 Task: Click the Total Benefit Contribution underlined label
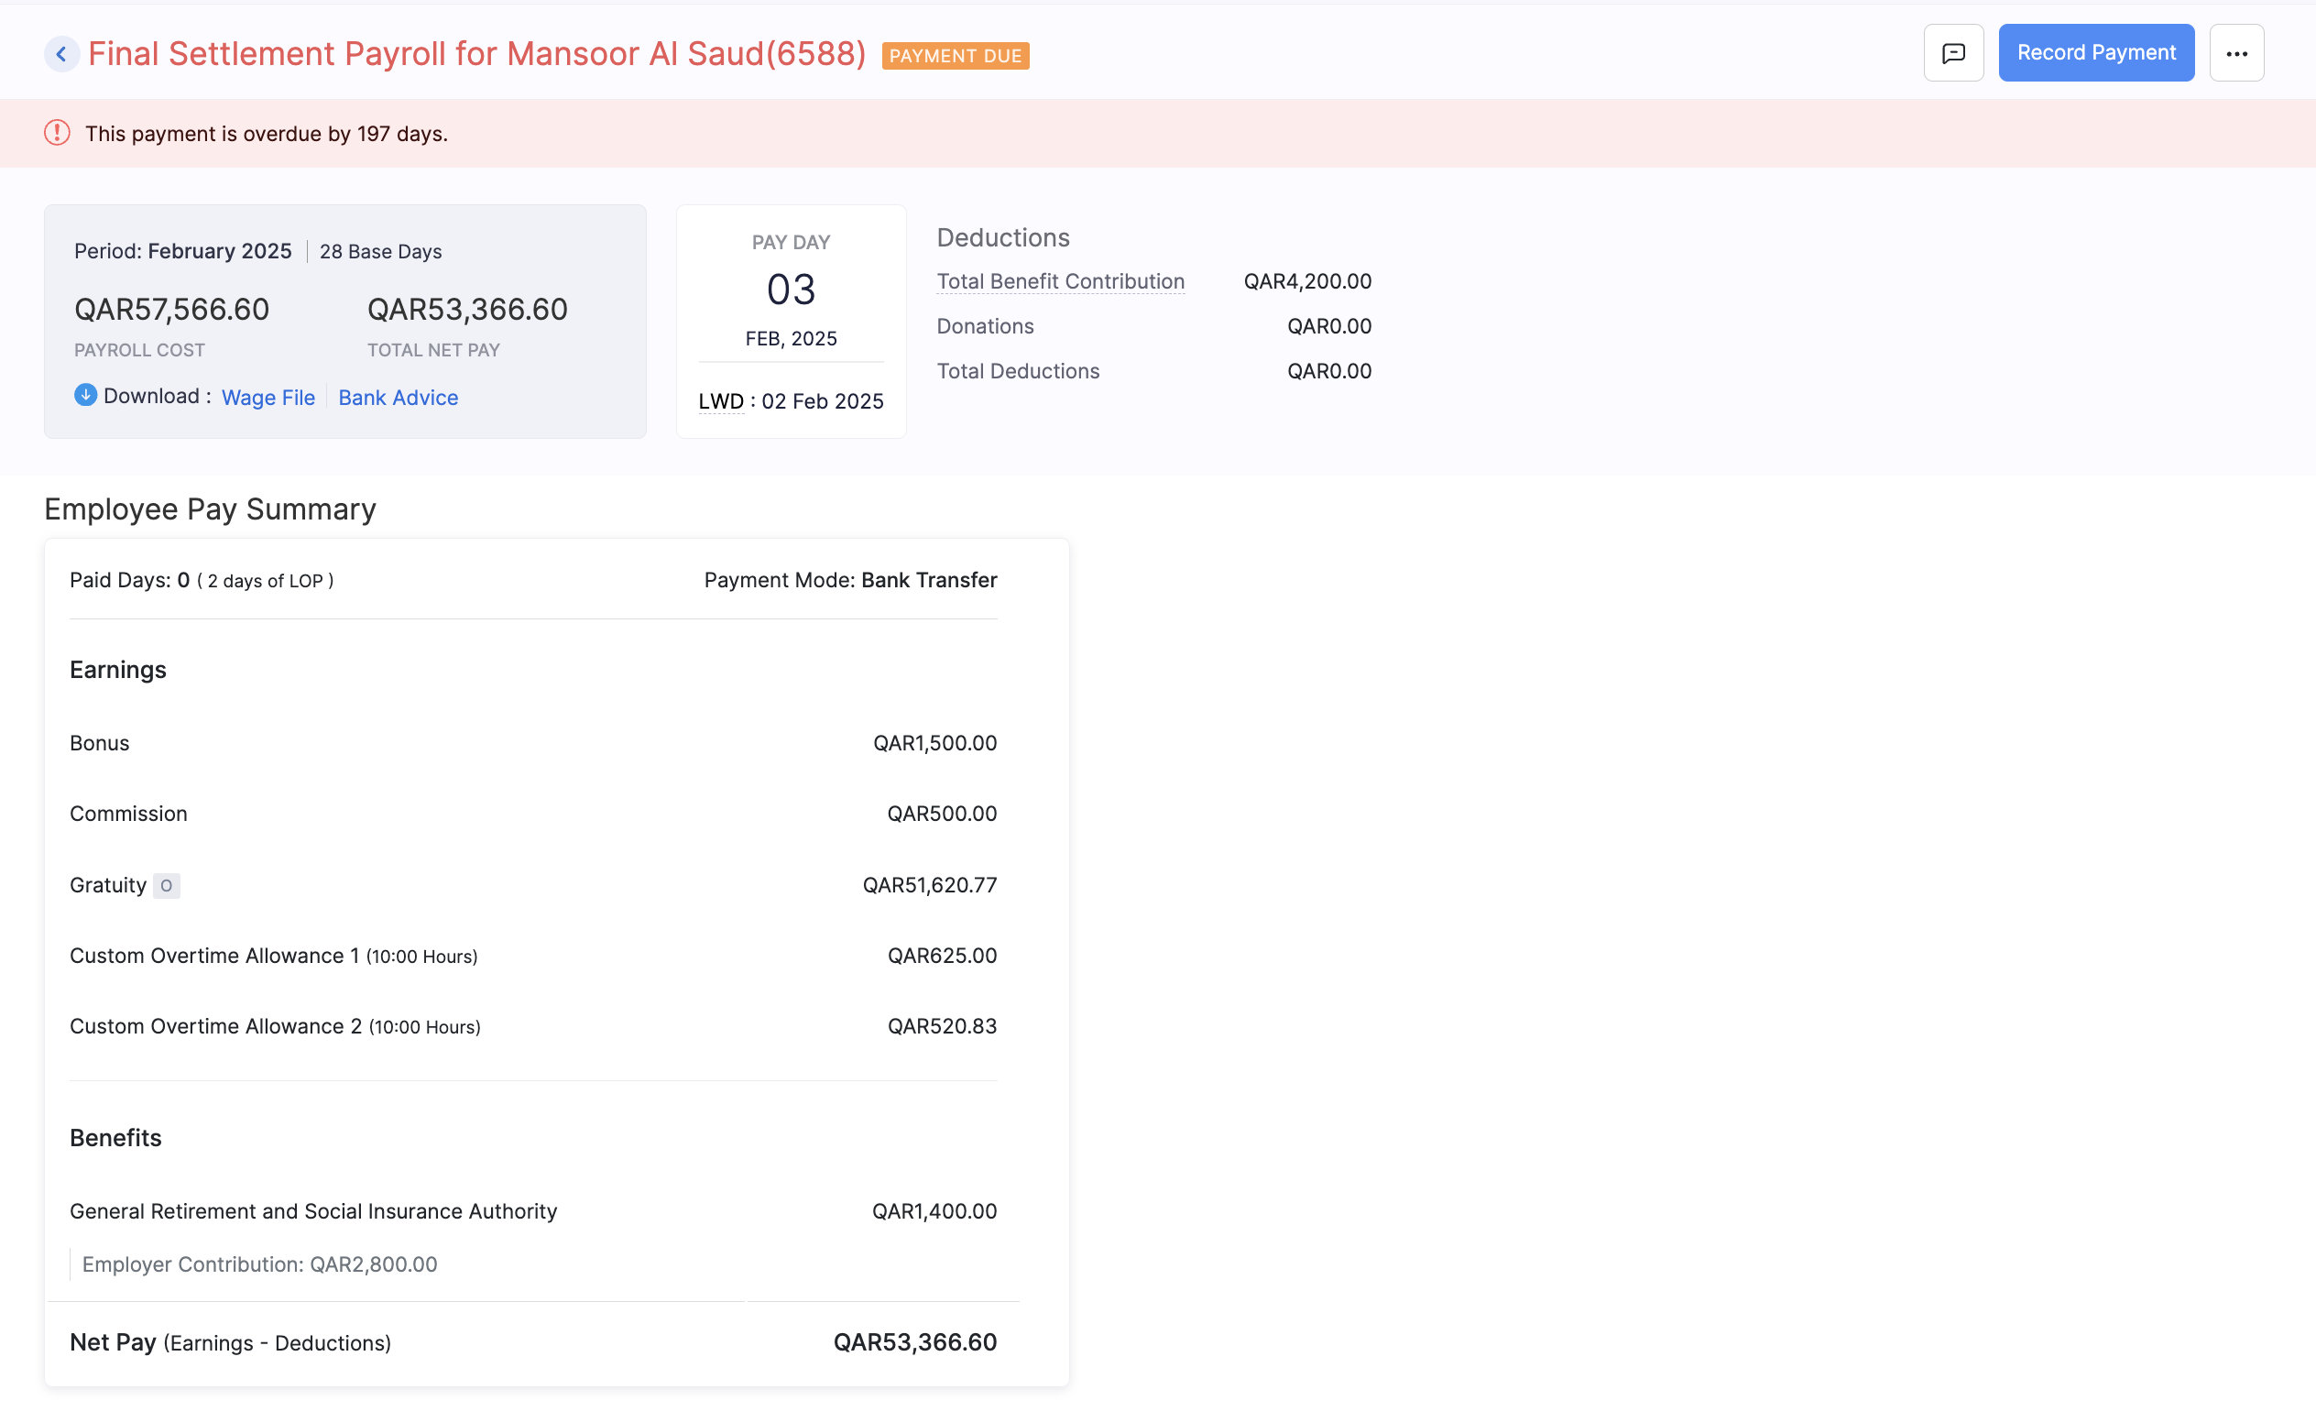(x=1060, y=281)
